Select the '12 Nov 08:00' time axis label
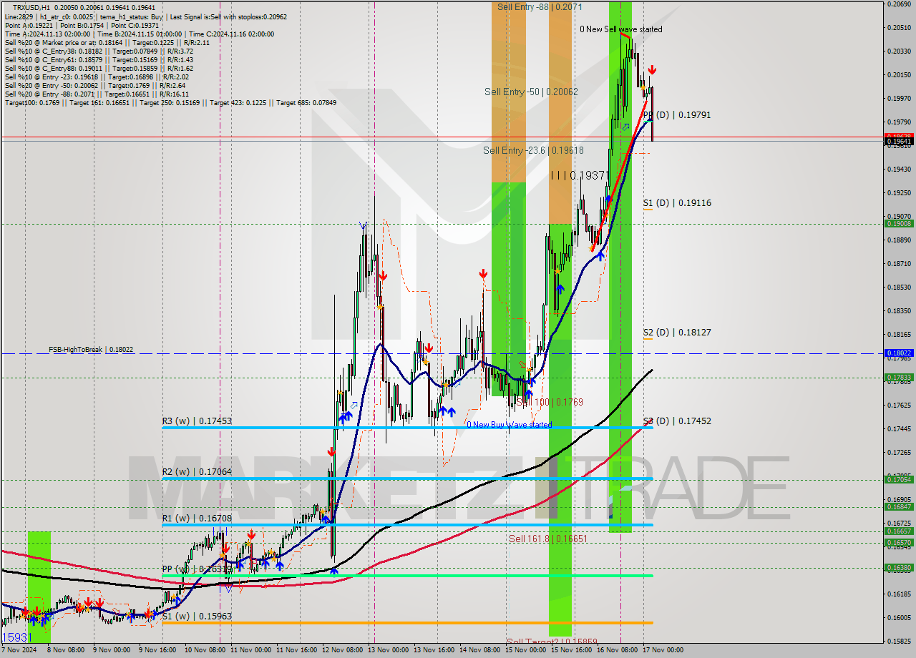Screen dimensions: 916x658 342,651
